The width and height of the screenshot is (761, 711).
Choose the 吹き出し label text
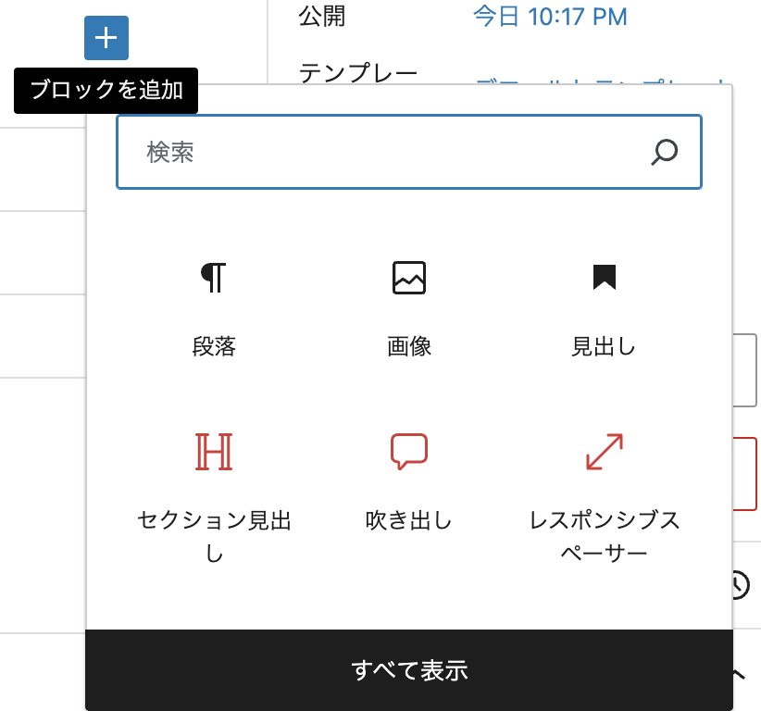pos(409,520)
